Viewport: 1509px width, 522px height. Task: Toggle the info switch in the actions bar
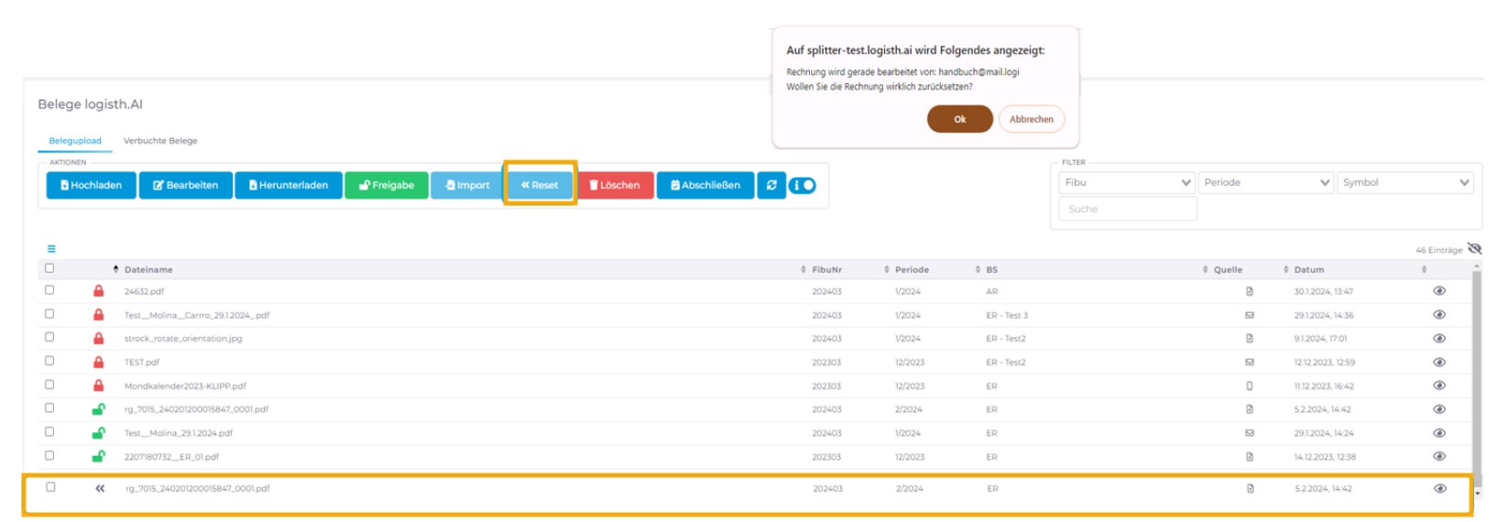(x=803, y=185)
